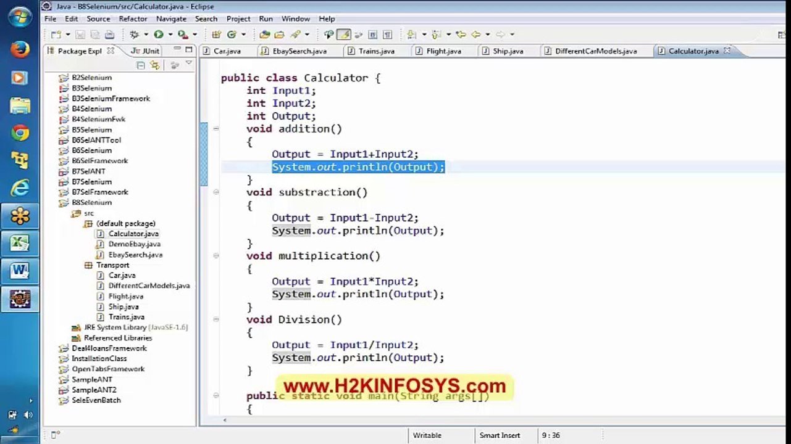Screen dimensions: 791x444
Task: Open the Run configurations dropdown arrow
Action: pos(170,35)
